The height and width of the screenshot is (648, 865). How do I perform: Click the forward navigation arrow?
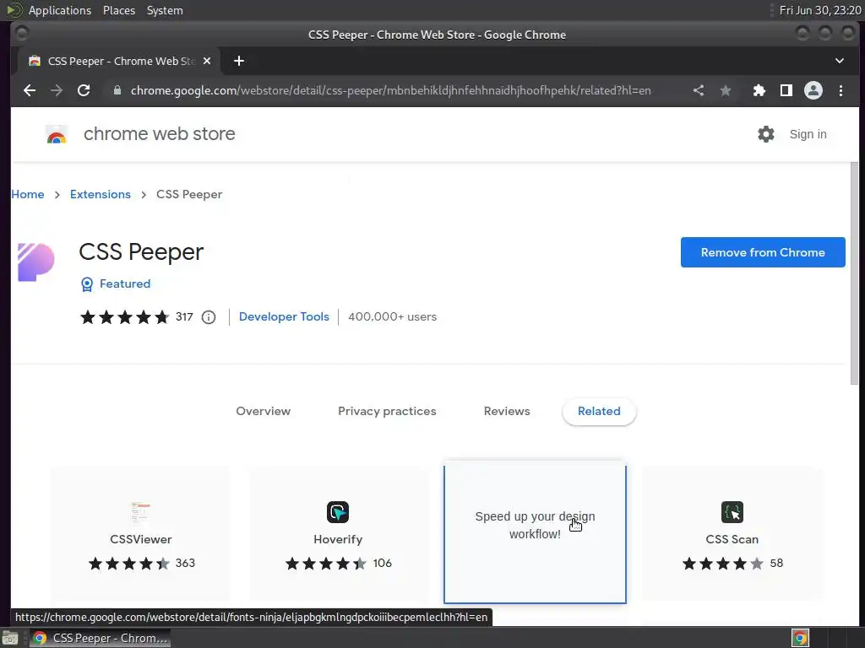57,90
